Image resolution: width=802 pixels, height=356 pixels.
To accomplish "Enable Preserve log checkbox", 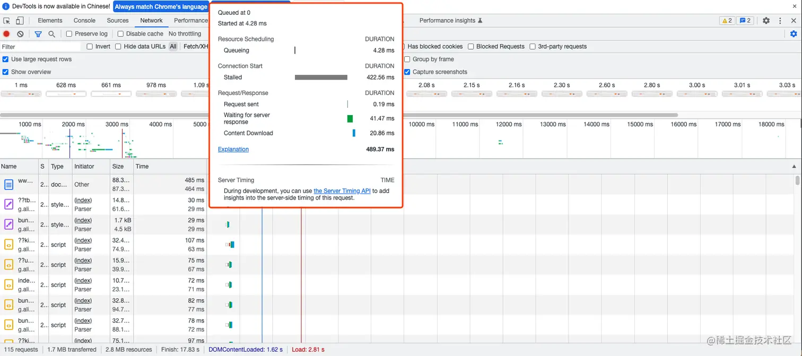I will 69,34.
